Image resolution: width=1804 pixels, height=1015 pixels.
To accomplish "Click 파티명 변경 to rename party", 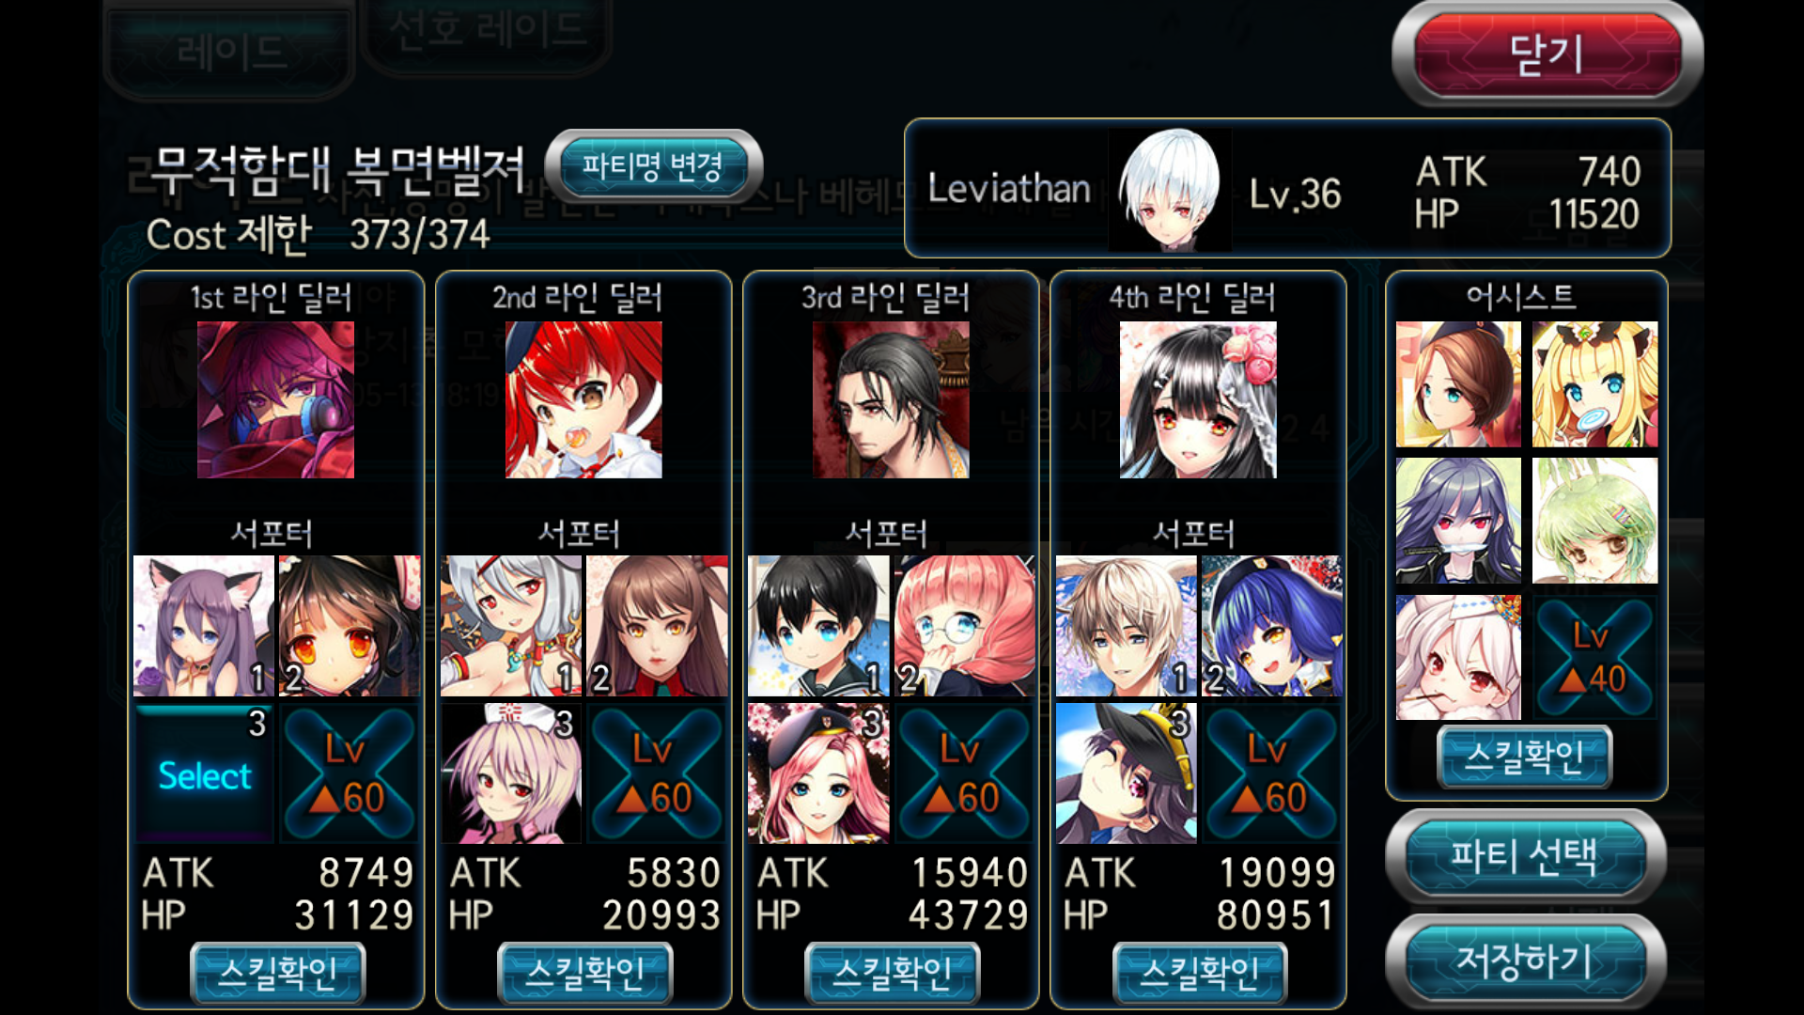I will tap(653, 166).
